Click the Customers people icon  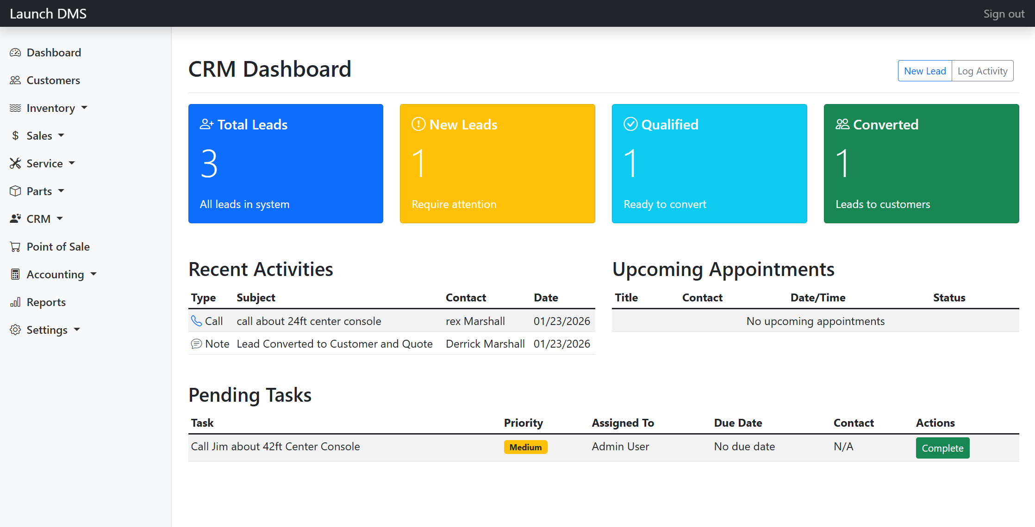[15, 80]
